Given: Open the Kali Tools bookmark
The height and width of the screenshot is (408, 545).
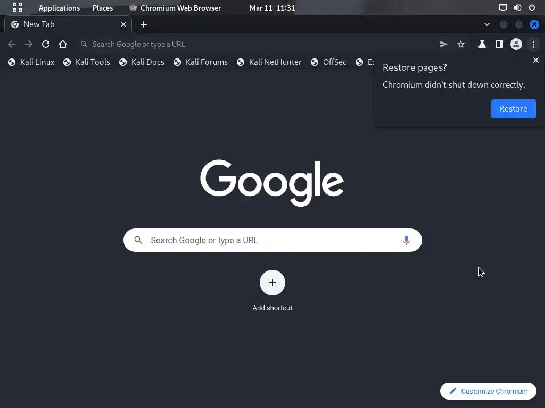Looking at the screenshot, I should (87, 62).
